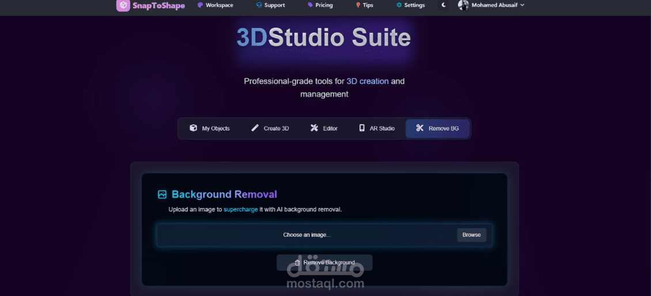
Task: Click the 3DStudio Suite title
Action: click(x=323, y=38)
